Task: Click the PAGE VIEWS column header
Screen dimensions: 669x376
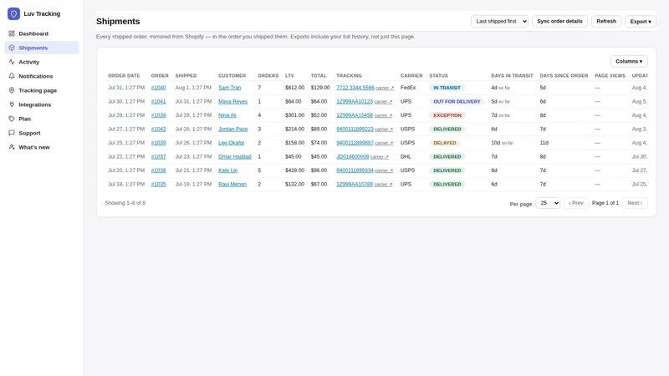Action: (610, 76)
